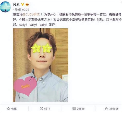The width and height of the screenshot is (122, 113).
Task: Click the watermark at the photo's bottom corner
Action: click(61, 101)
